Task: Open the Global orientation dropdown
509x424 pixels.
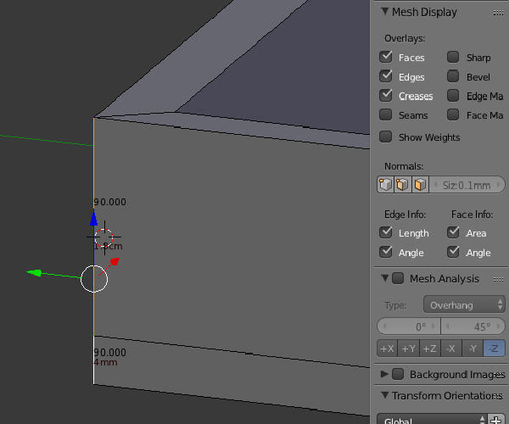Action: pos(432,420)
